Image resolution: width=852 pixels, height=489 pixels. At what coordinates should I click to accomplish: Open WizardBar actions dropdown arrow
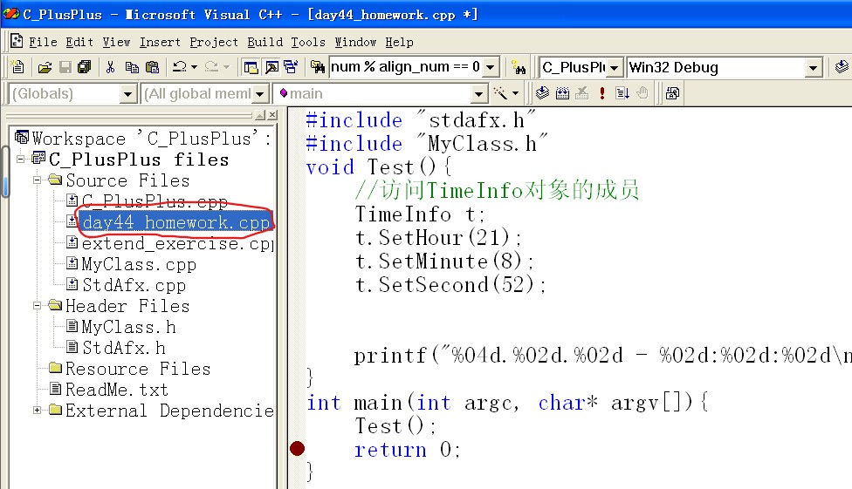point(515,93)
